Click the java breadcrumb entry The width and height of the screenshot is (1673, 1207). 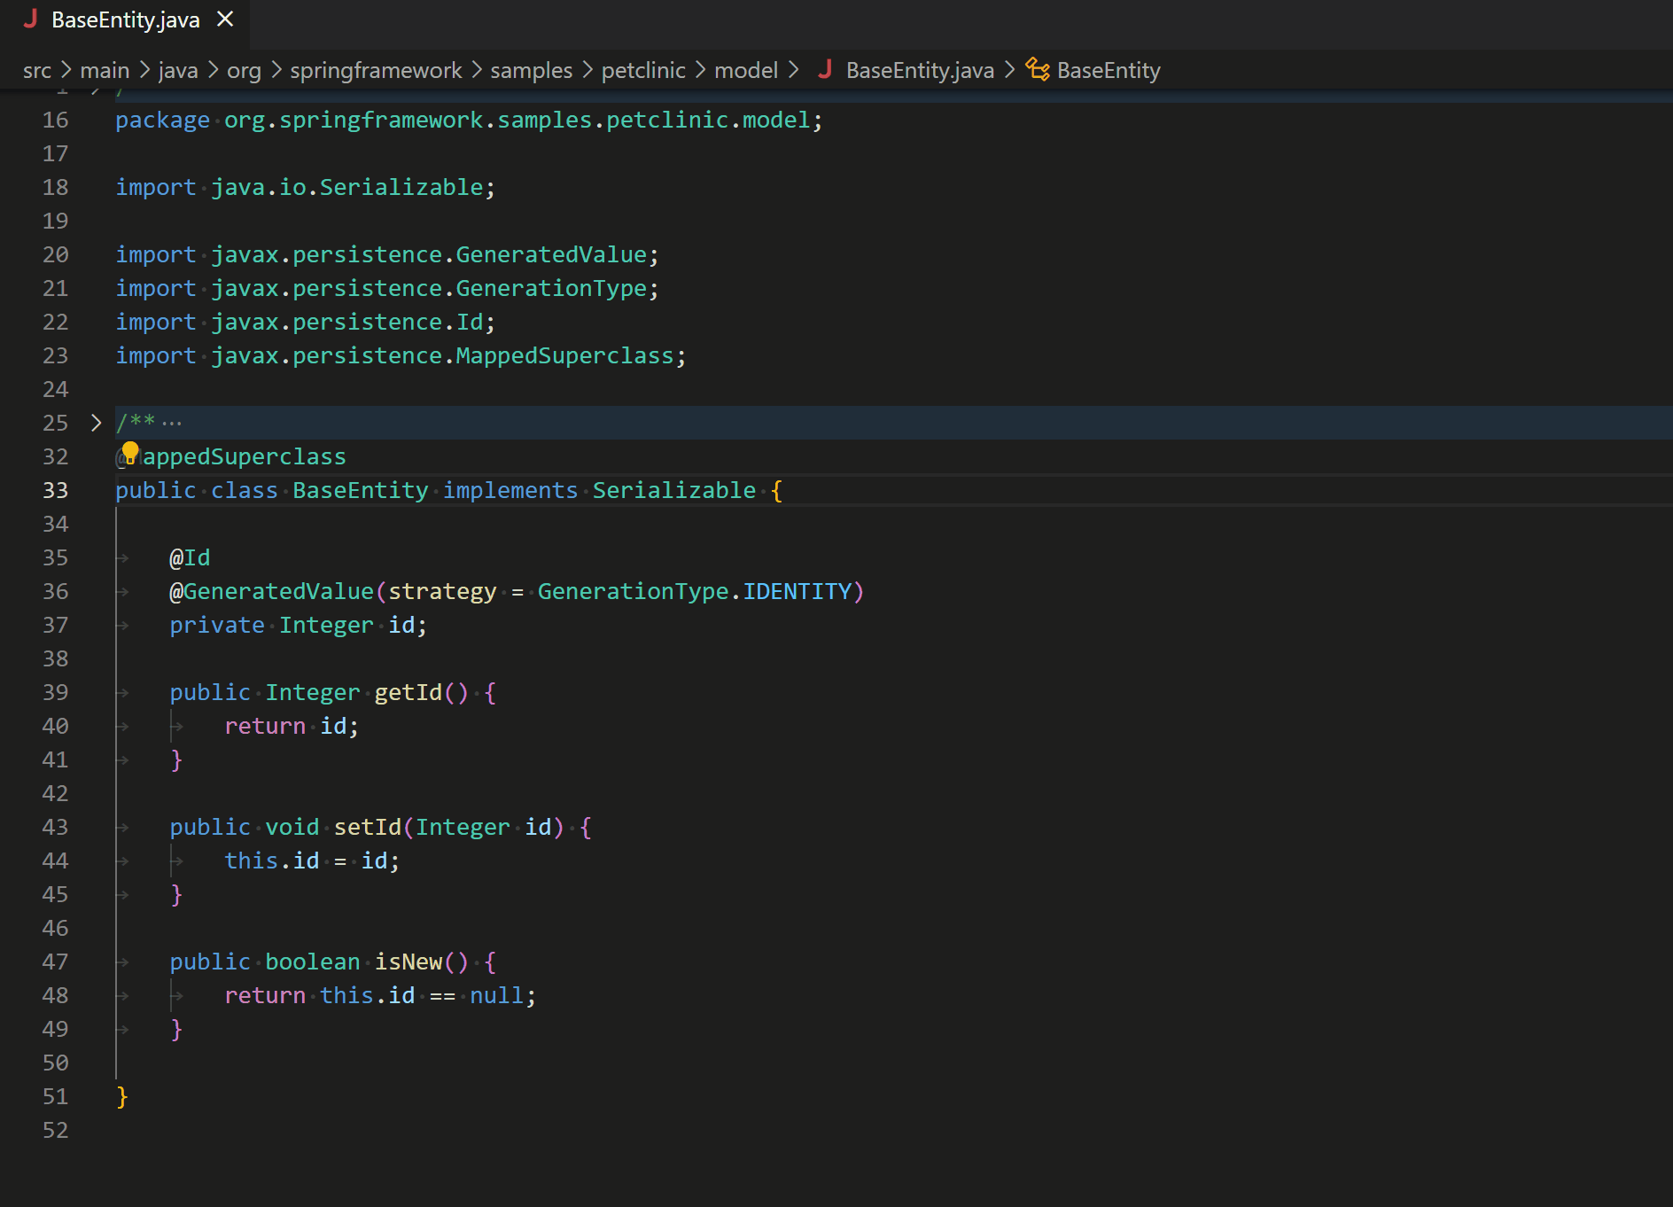coord(177,70)
